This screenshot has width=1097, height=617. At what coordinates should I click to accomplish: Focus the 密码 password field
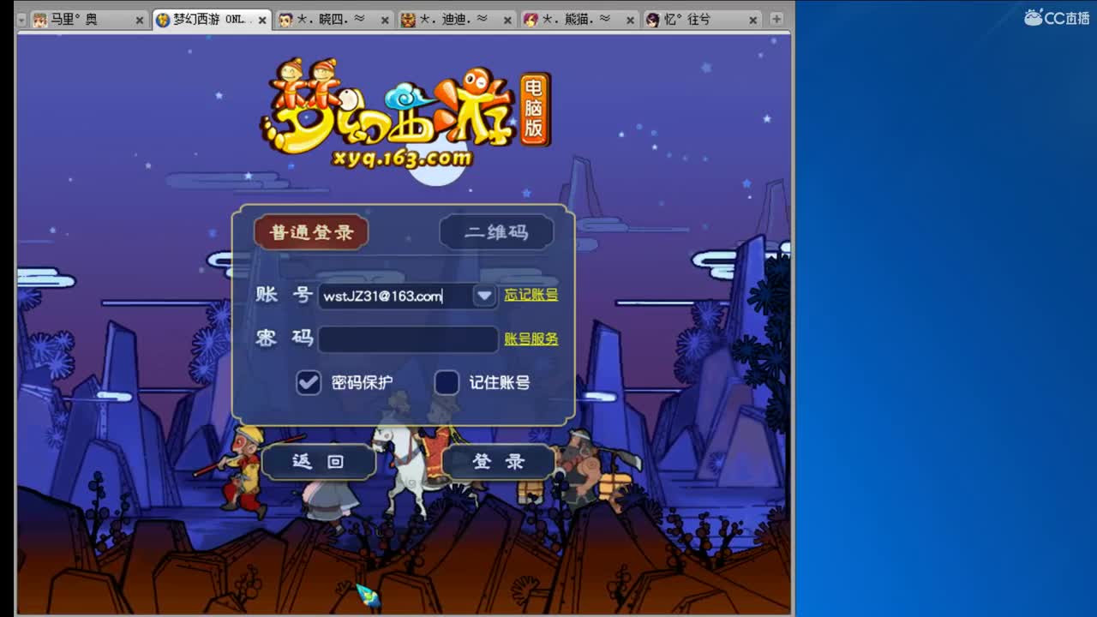click(408, 339)
